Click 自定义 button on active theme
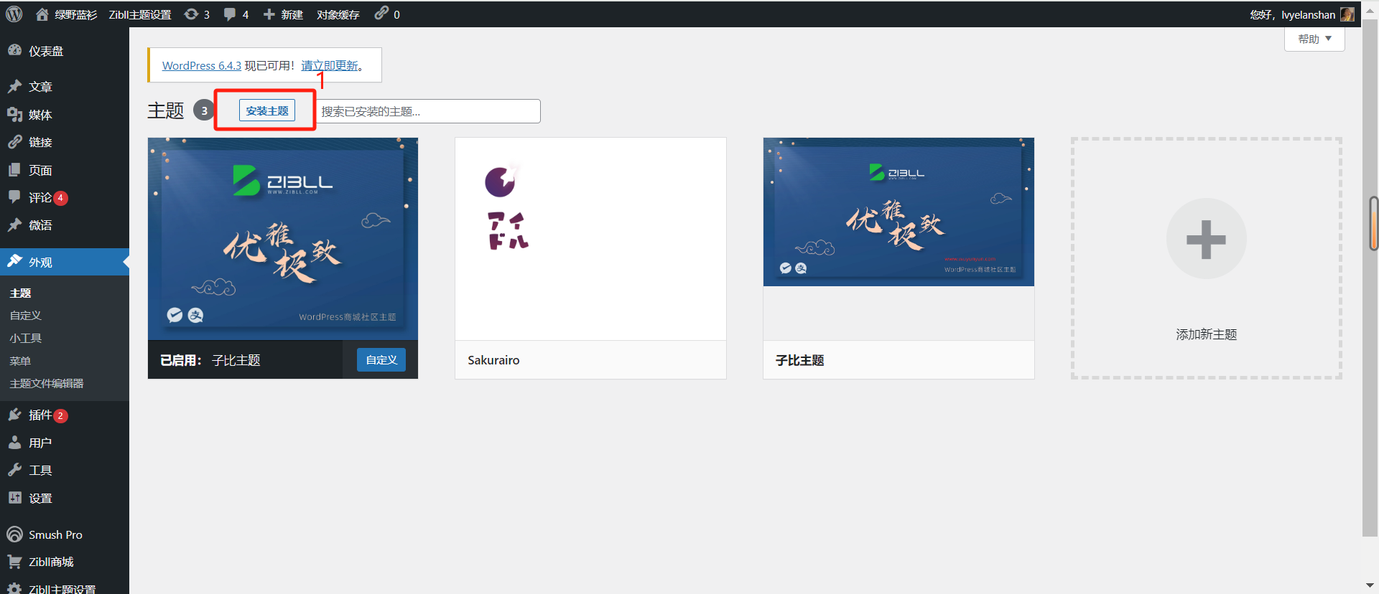This screenshot has width=1379, height=594. [381, 360]
